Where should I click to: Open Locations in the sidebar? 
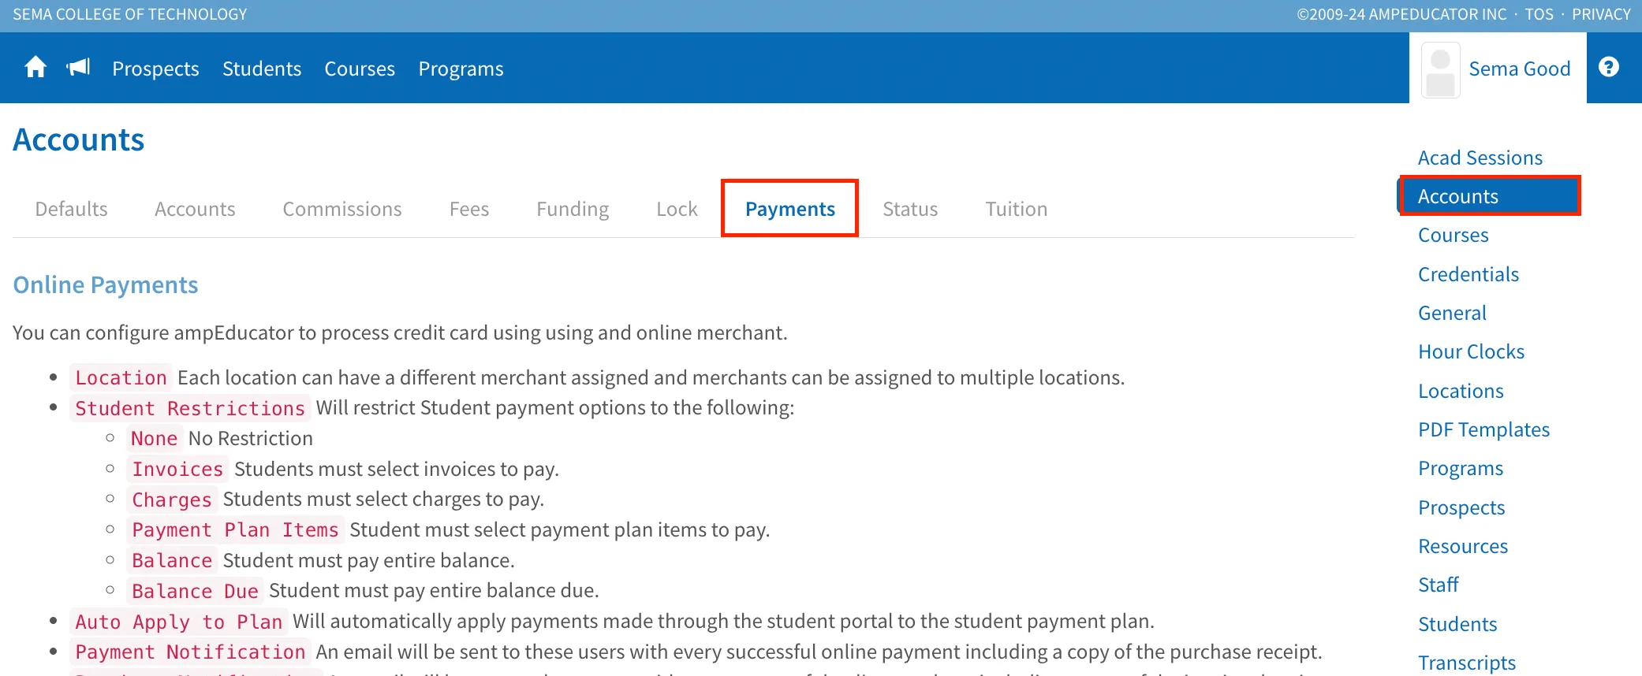(1461, 391)
